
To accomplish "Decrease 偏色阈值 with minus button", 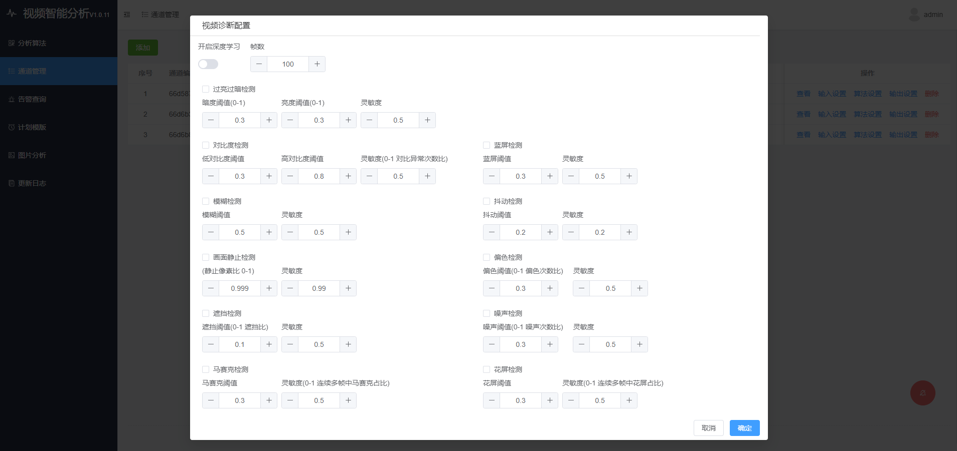I will tap(492, 288).
